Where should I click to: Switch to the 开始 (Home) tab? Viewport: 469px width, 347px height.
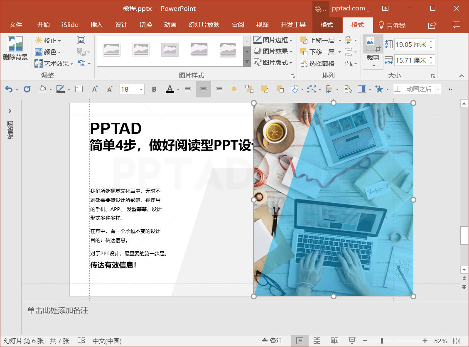43,25
